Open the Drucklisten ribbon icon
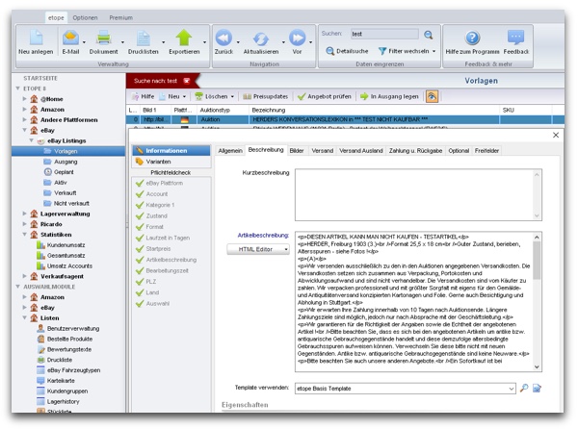 click(143, 38)
